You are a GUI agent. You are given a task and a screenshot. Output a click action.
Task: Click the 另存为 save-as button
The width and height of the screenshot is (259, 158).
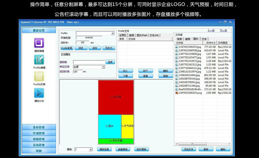click(x=109, y=48)
